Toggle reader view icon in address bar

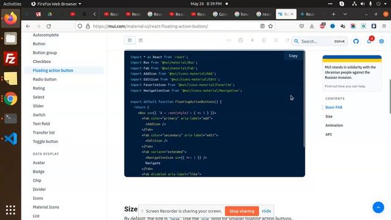(x=262, y=26)
